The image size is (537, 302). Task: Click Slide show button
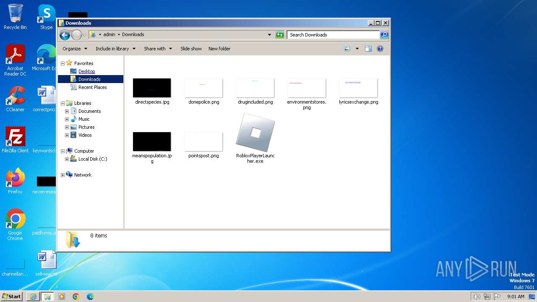point(191,49)
